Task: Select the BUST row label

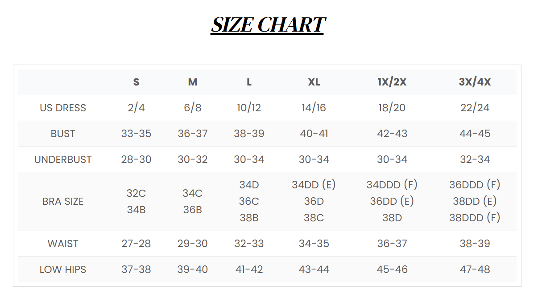Action: click(63, 134)
